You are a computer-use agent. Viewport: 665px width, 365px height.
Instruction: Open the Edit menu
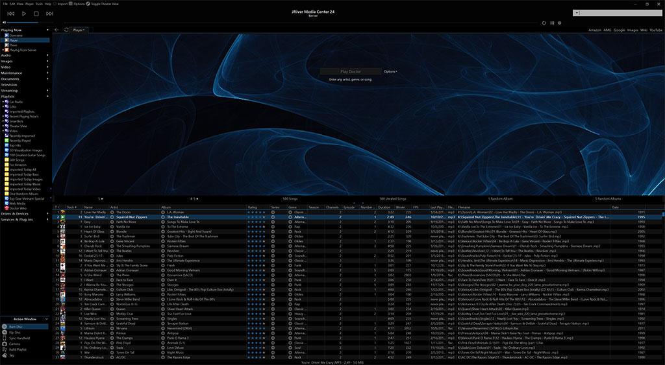tap(12, 4)
